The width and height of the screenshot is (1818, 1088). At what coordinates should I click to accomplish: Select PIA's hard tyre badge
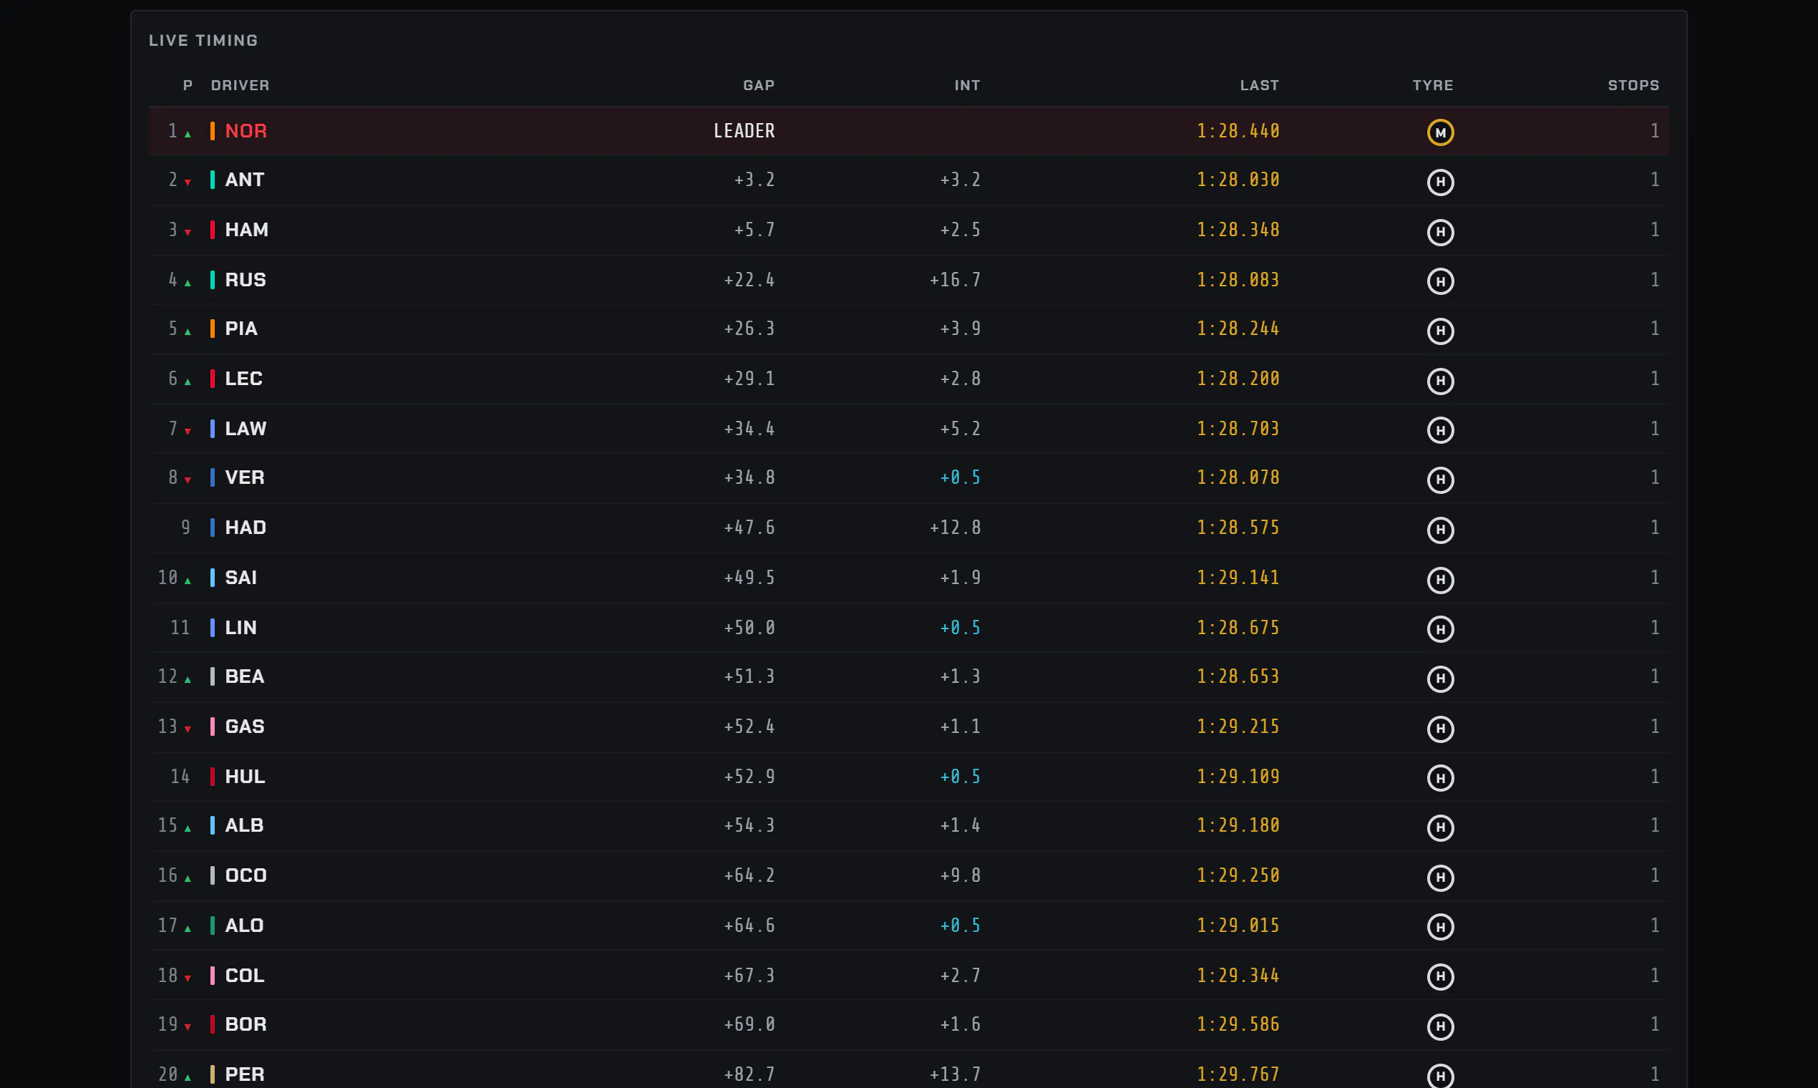pos(1440,331)
